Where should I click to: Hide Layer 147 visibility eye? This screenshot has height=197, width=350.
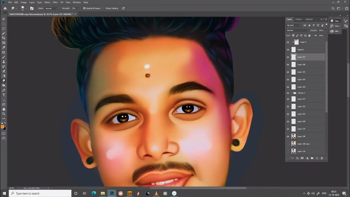[x=288, y=57]
